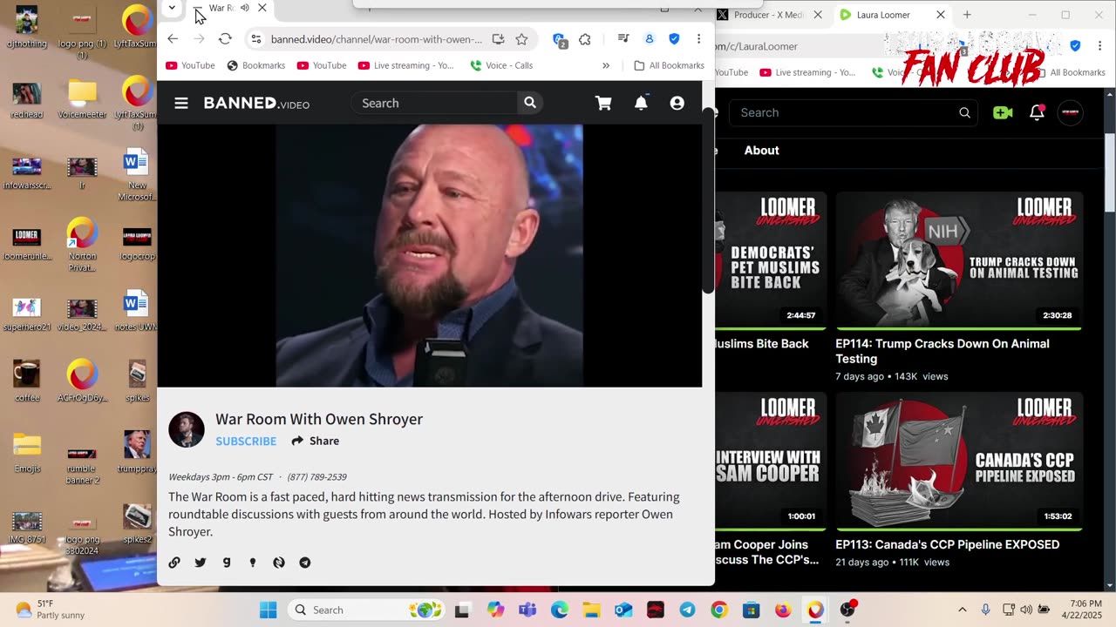Open All Bookmarks folder in front window
The height and width of the screenshot is (627, 1116).
(669, 65)
